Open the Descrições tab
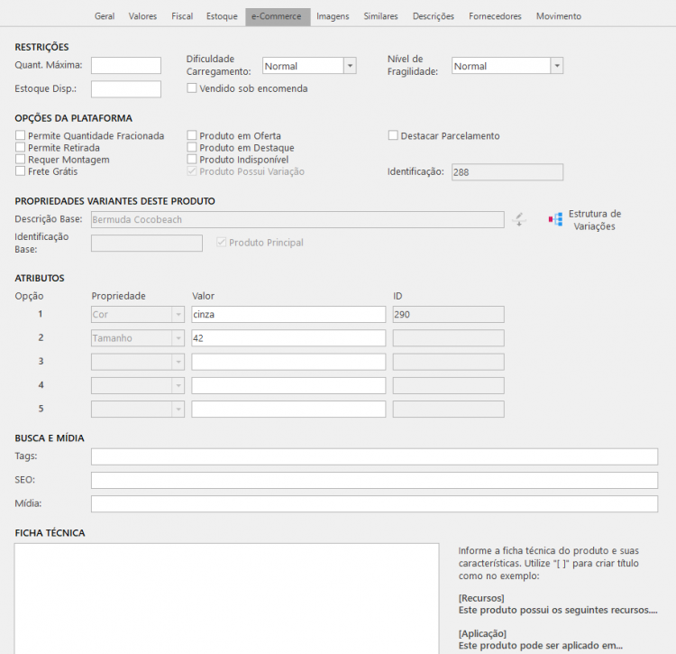The height and width of the screenshot is (654, 676). pos(434,16)
